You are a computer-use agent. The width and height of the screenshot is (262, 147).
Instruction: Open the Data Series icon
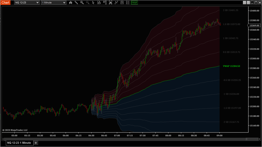point(110,3)
